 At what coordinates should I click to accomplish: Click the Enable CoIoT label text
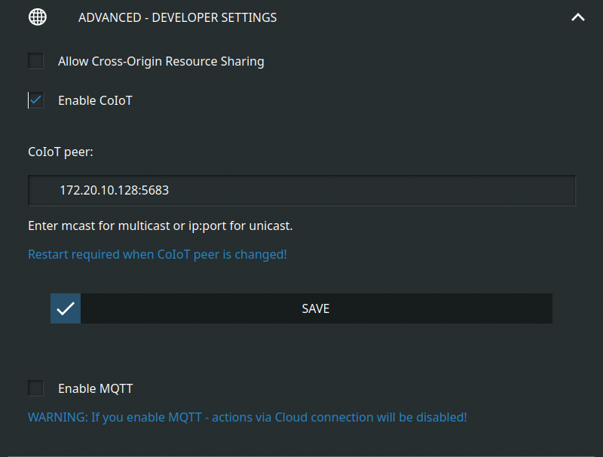(x=95, y=100)
